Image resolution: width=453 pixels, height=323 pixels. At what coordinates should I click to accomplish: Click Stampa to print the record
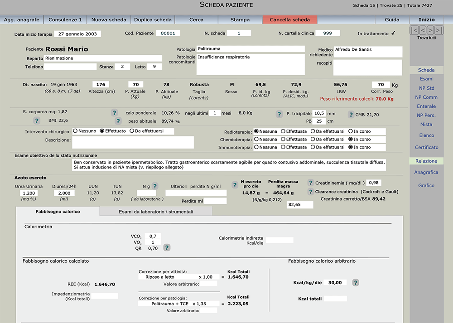[x=240, y=19]
